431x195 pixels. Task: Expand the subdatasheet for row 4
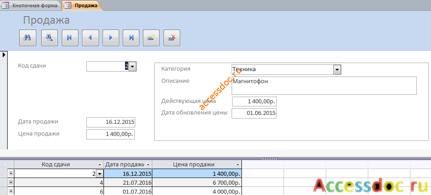(11, 182)
